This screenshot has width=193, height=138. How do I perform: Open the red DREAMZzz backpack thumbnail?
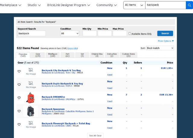click(x=31, y=98)
